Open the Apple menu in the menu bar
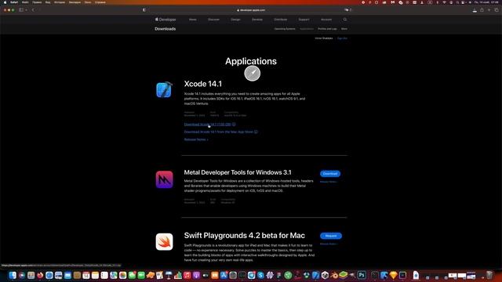Screen dimensions: 502x282 point(5,2)
